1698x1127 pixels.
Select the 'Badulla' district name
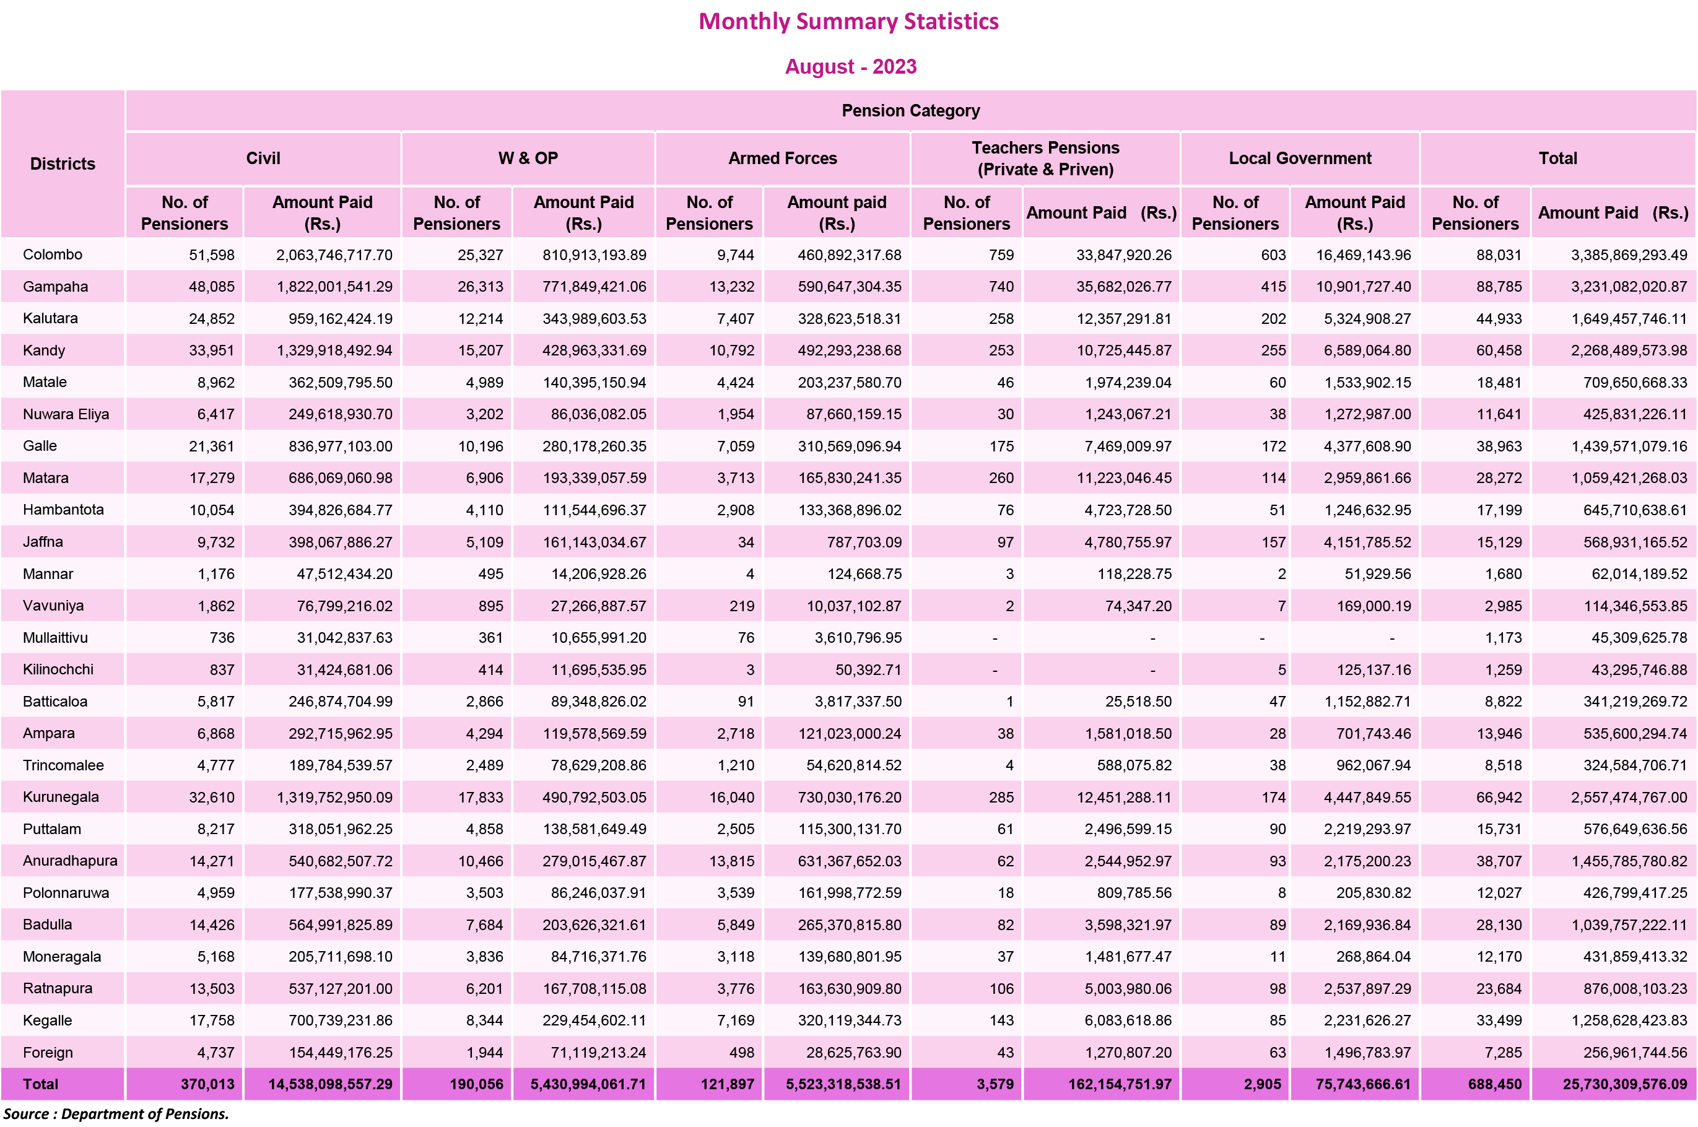48,925
